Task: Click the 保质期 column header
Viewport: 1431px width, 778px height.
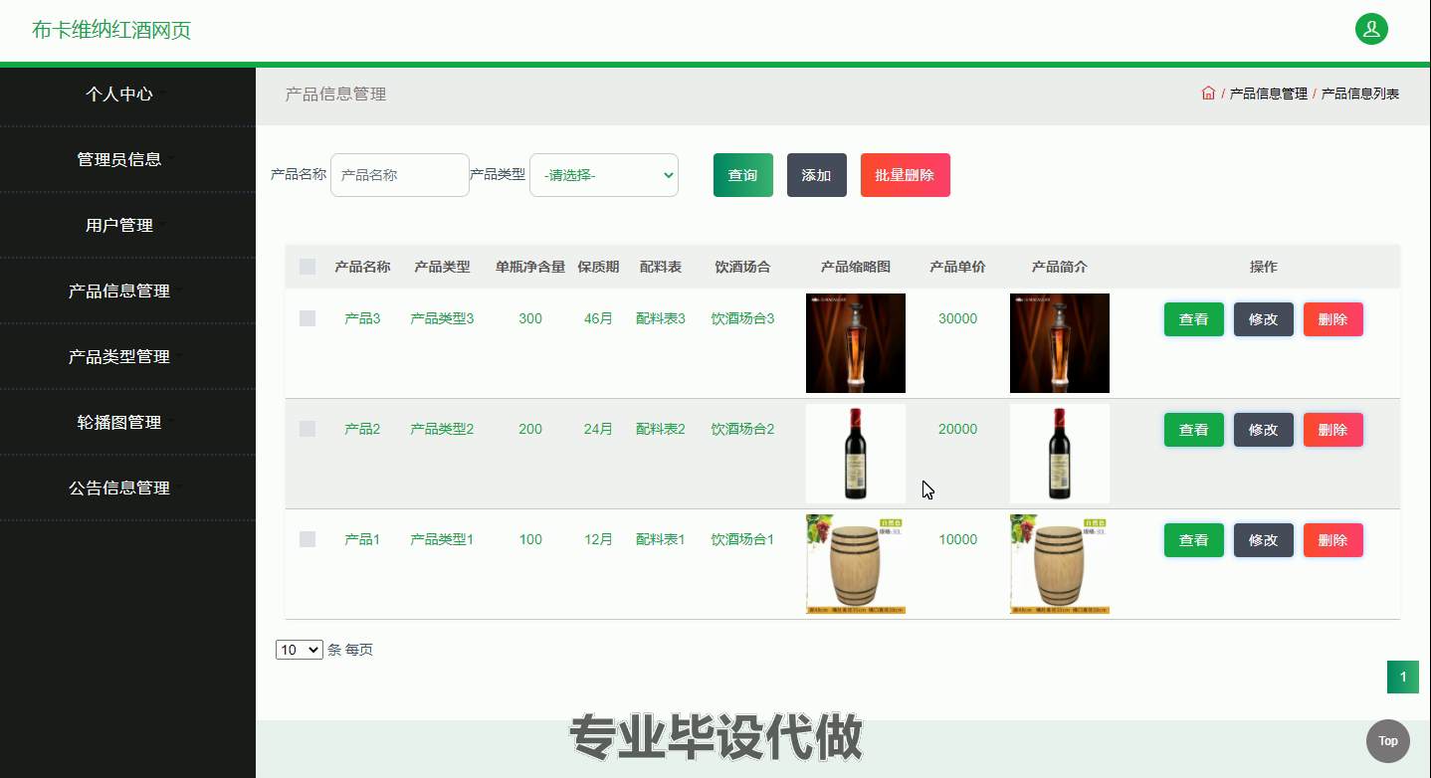Action: [598, 267]
